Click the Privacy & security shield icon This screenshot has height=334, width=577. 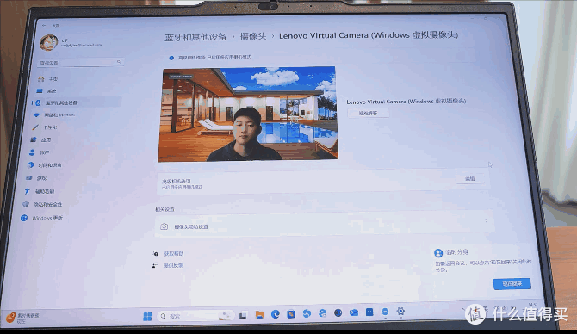(x=25, y=204)
